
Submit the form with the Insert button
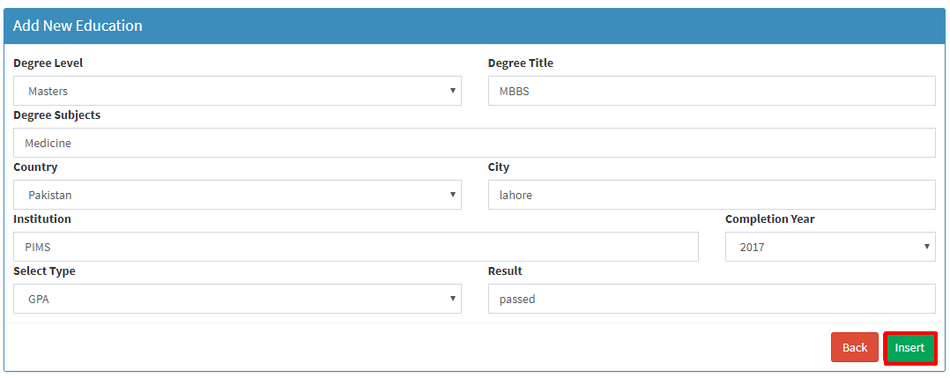pos(910,348)
